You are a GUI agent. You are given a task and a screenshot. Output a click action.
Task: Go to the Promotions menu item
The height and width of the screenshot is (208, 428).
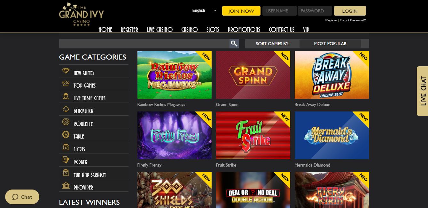click(x=244, y=29)
